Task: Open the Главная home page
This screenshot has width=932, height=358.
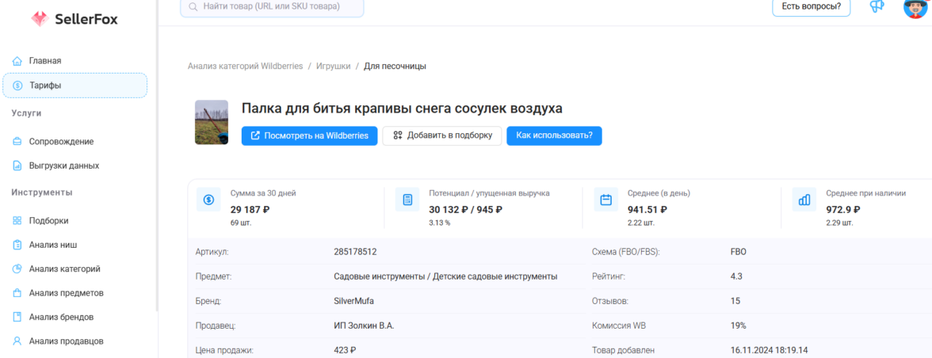Action: click(x=44, y=61)
